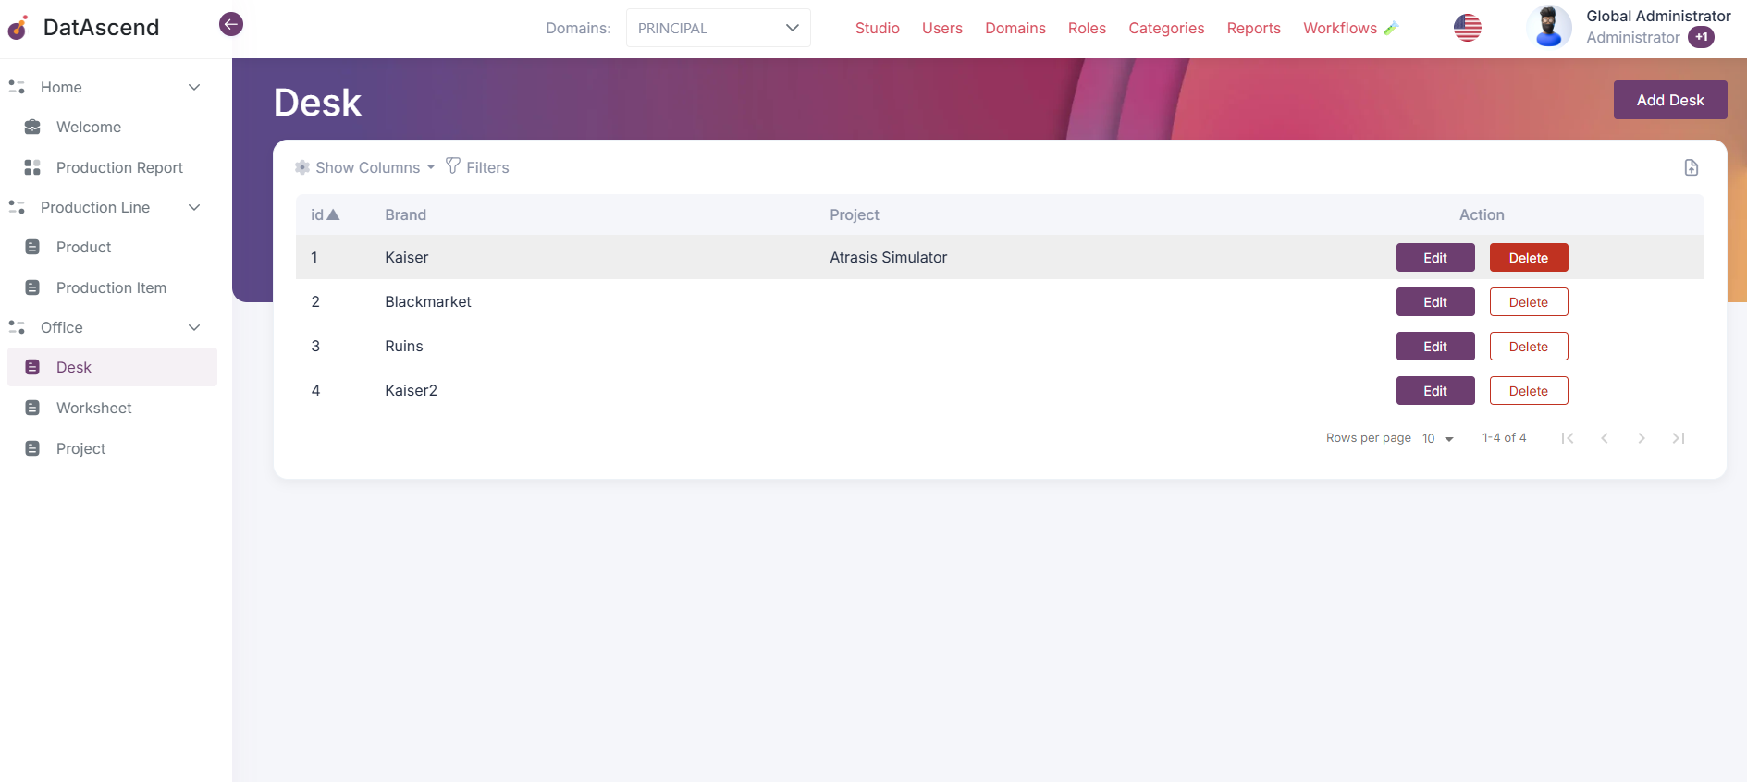Click the US flag language icon
1747x782 pixels.
(1467, 28)
